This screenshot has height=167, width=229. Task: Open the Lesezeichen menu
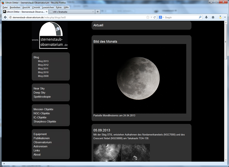click(x=48, y=7)
